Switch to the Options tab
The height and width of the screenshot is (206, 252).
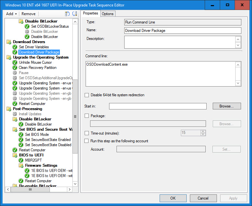[107, 14]
